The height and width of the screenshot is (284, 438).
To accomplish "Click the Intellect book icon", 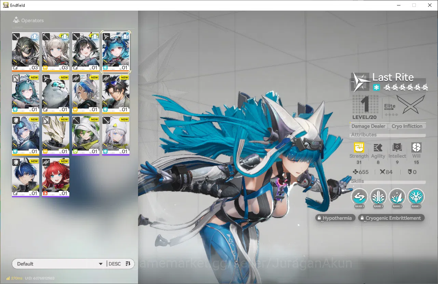I will [397, 147].
